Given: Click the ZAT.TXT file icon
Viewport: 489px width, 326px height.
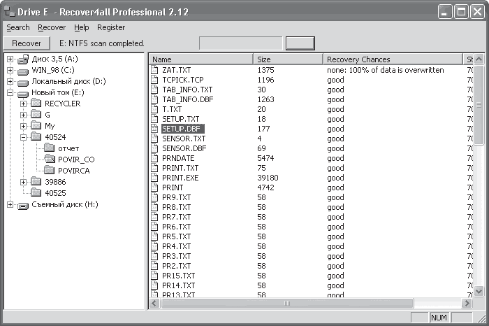Looking at the screenshot, I should tap(154, 70).
